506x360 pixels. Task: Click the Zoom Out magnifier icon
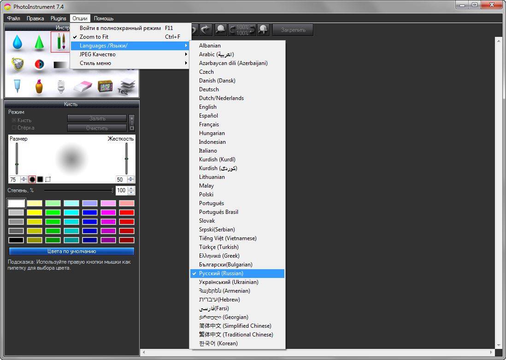point(220,30)
